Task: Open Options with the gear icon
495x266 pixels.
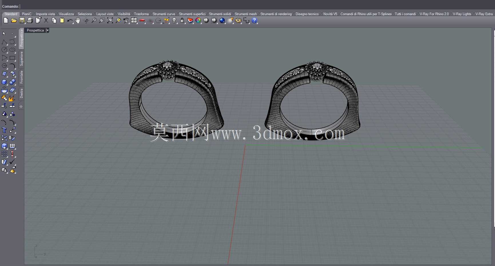Action: point(238,20)
